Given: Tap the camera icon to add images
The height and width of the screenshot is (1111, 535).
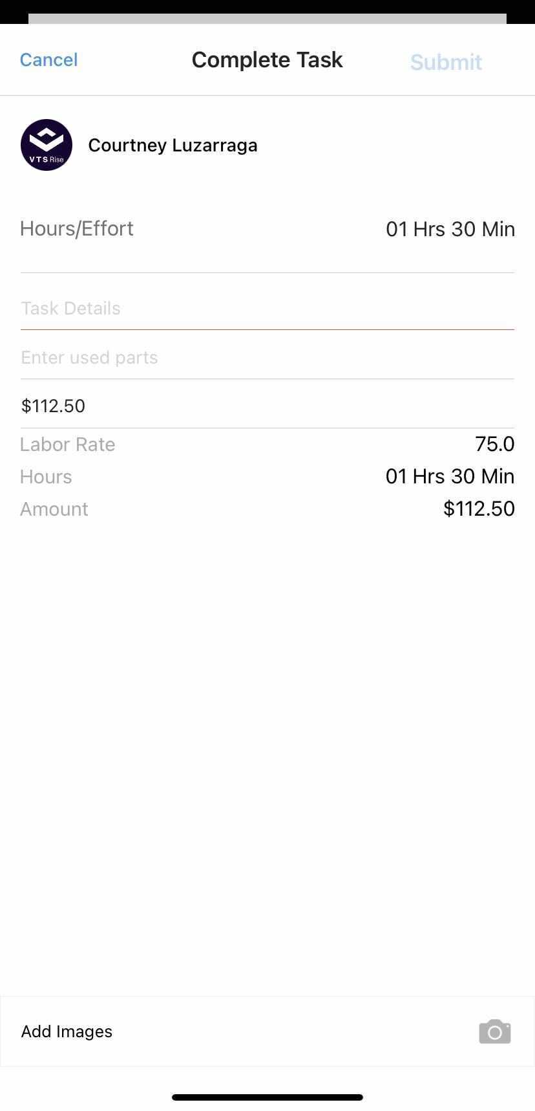Looking at the screenshot, I should (x=494, y=1031).
